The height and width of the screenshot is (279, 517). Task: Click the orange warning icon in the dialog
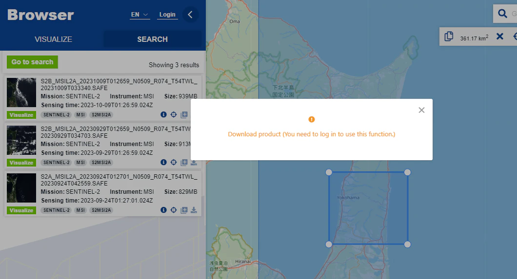point(312,119)
